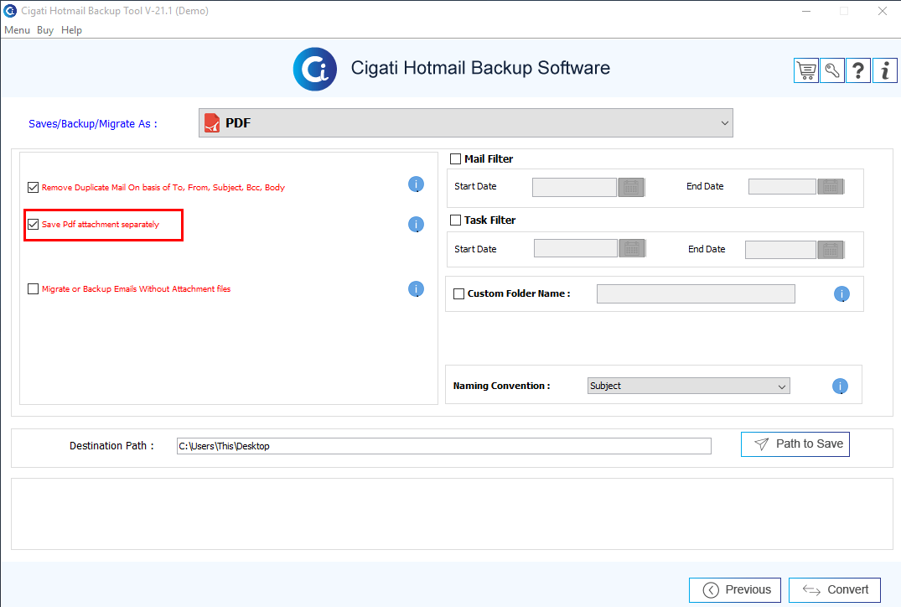Minimize the Cigati Hotmail Backup window
Screen dimensions: 901x607
[806, 11]
